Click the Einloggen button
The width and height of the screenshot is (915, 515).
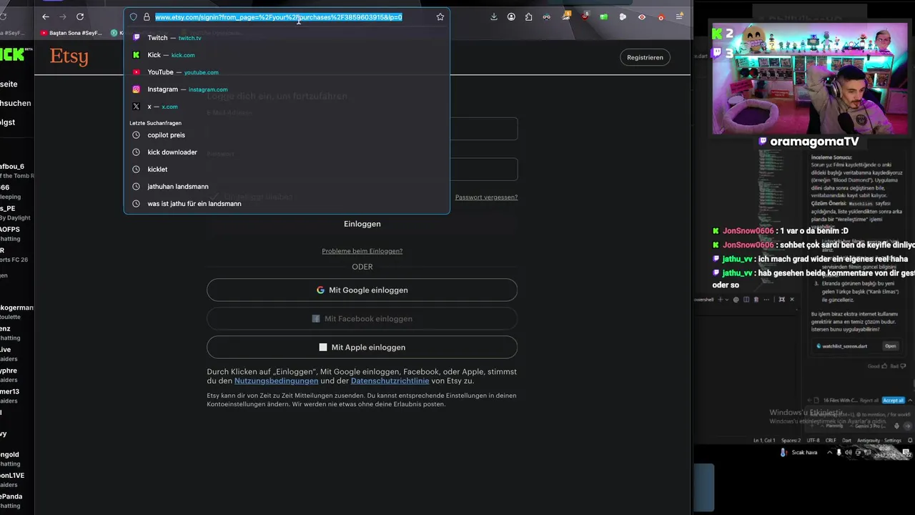point(362,224)
